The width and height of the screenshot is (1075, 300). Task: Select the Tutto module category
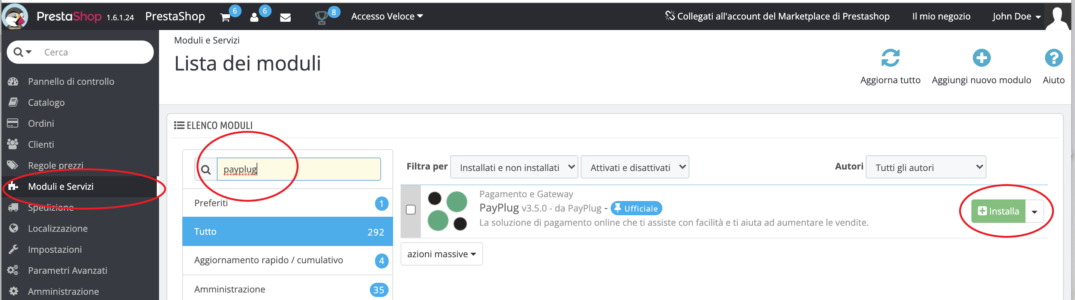click(288, 232)
